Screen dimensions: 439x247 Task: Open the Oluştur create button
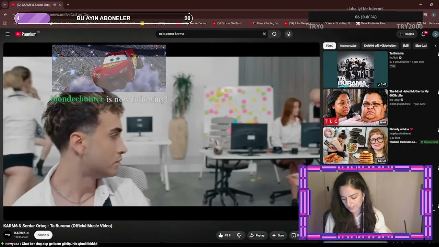point(406,34)
